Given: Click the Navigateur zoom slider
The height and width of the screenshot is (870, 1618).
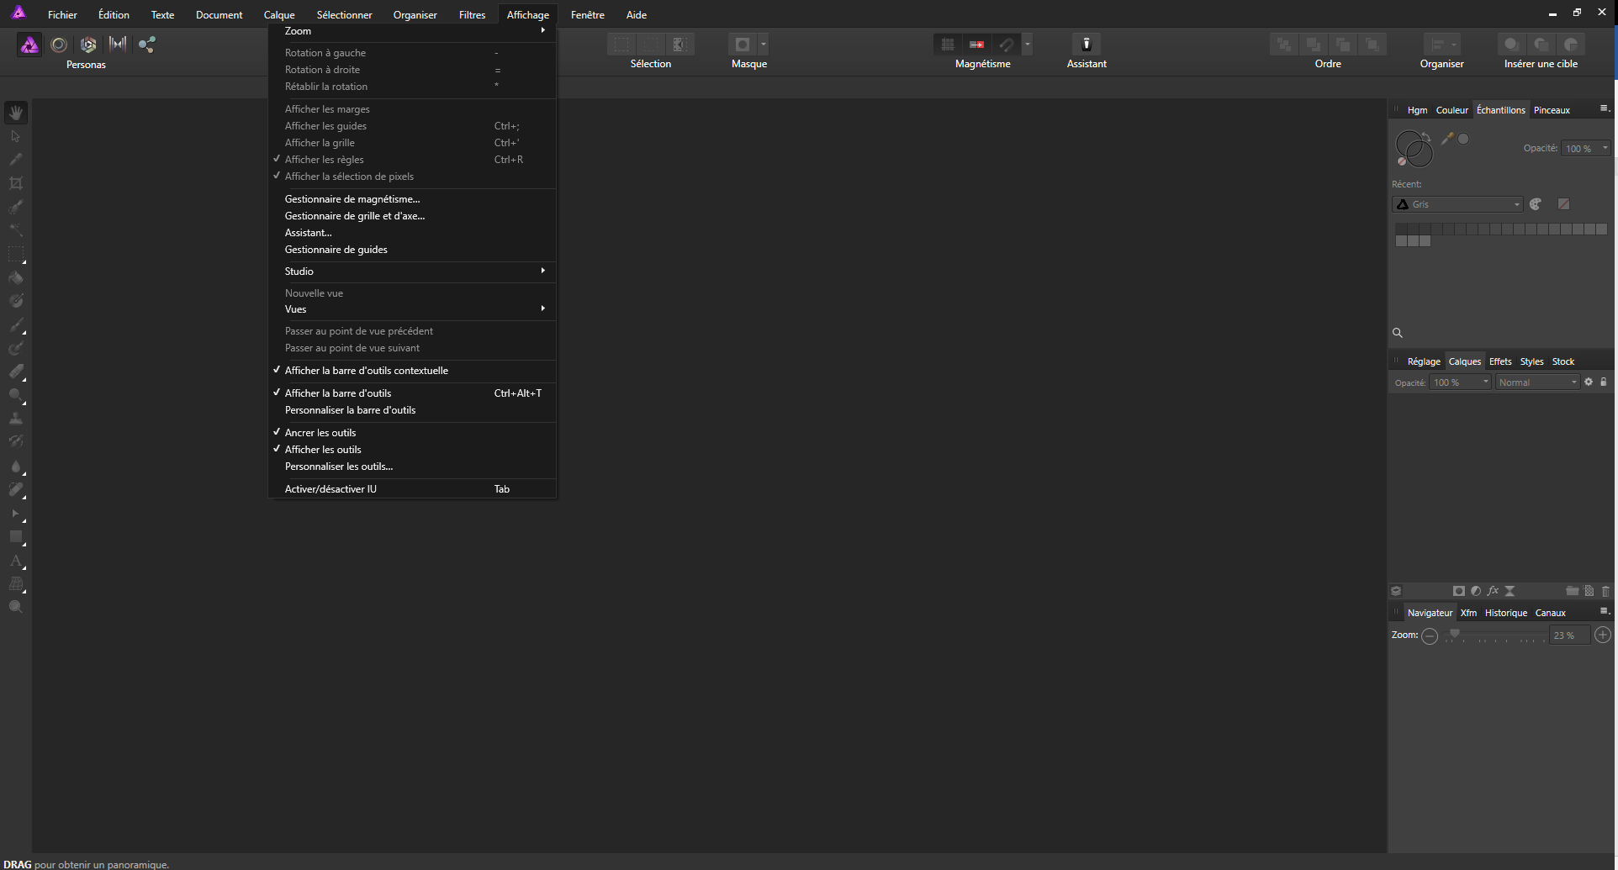Looking at the screenshot, I should pyautogui.click(x=1495, y=635).
